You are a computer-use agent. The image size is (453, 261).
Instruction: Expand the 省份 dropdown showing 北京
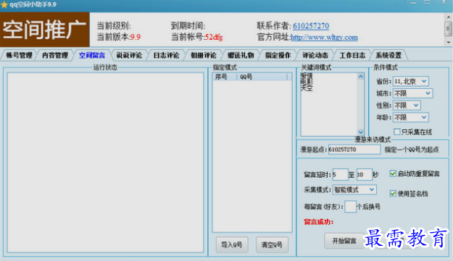click(410, 81)
